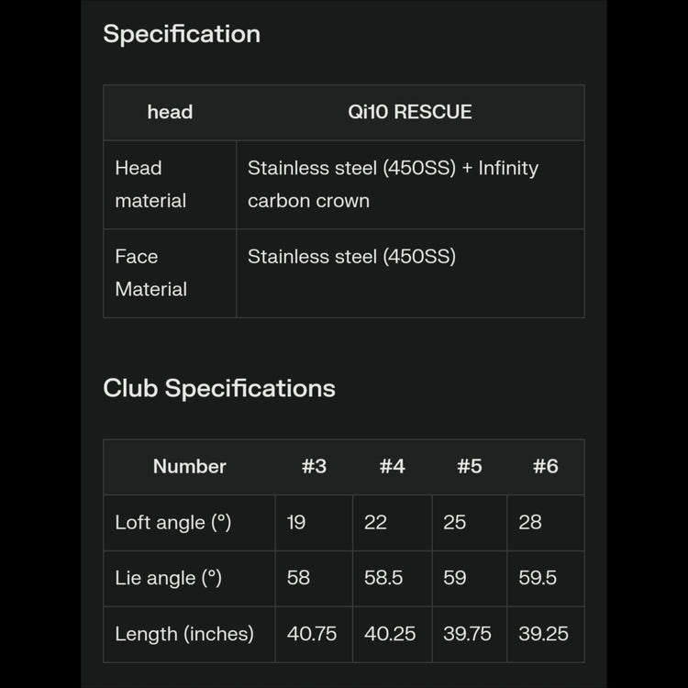Click the Length (inches) row label

[184, 634]
